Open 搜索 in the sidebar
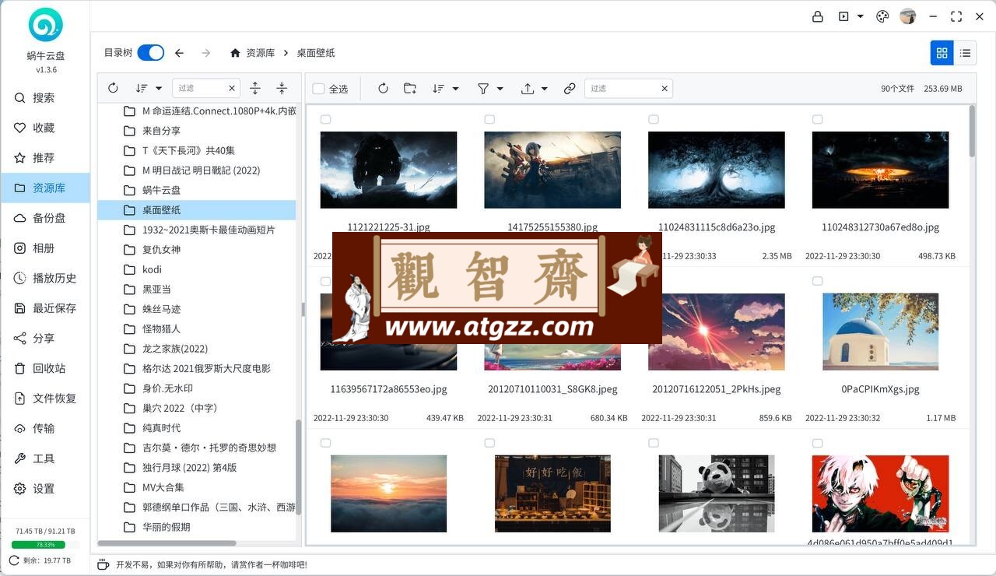996x576 pixels. [45, 98]
